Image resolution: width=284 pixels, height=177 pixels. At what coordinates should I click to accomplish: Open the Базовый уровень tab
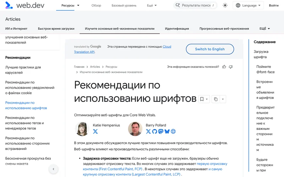[x=124, y=5]
